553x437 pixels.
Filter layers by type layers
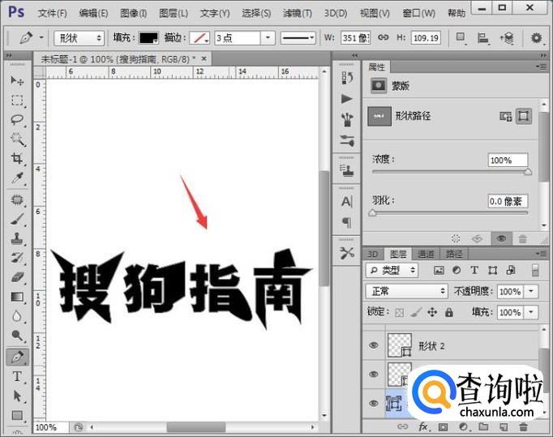[x=474, y=270]
